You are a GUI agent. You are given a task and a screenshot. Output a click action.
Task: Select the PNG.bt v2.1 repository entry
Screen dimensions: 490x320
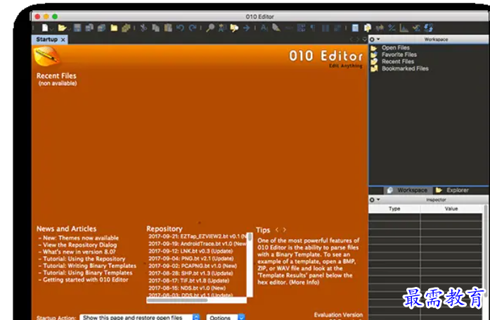pos(191,258)
